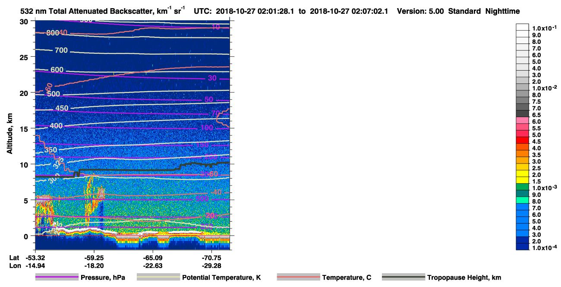
Task: Click the '7.5' color scale label
Action: click(x=536, y=102)
